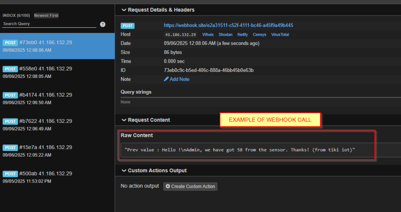Click the search help question mark icon
This screenshot has width=401, height=212.
click(x=102, y=24)
